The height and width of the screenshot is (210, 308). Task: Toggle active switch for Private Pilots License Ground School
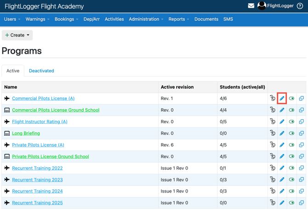(x=291, y=156)
